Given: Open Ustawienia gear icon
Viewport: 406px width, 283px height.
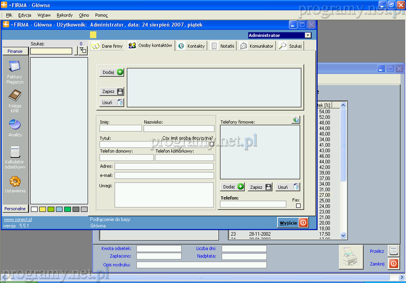Looking at the screenshot, I should point(15,182).
